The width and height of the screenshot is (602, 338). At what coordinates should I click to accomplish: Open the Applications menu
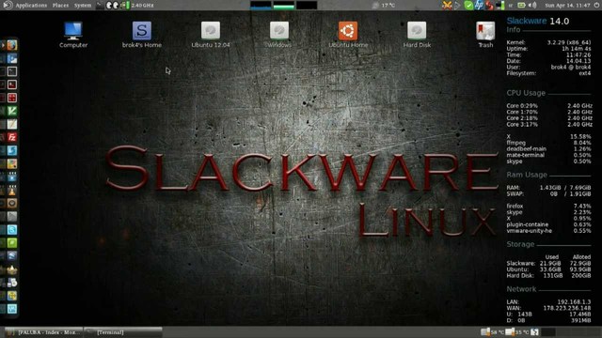pyautogui.click(x=31, y=6)
